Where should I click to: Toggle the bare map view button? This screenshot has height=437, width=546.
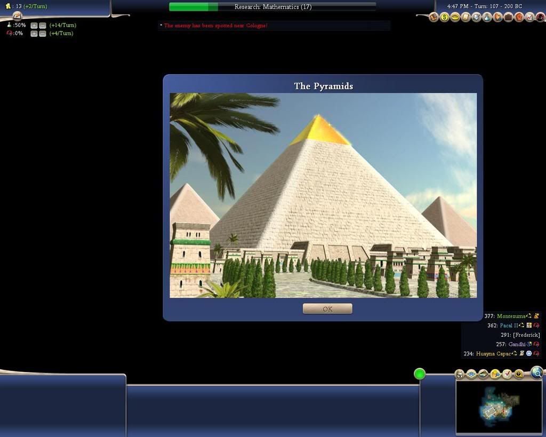tap(483, 374)
